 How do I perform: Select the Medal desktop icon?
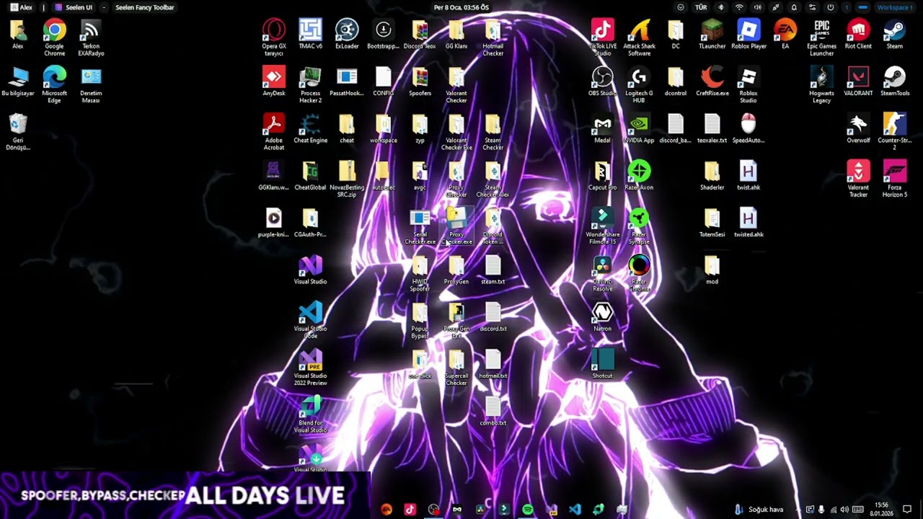click(x=603, y=128)
